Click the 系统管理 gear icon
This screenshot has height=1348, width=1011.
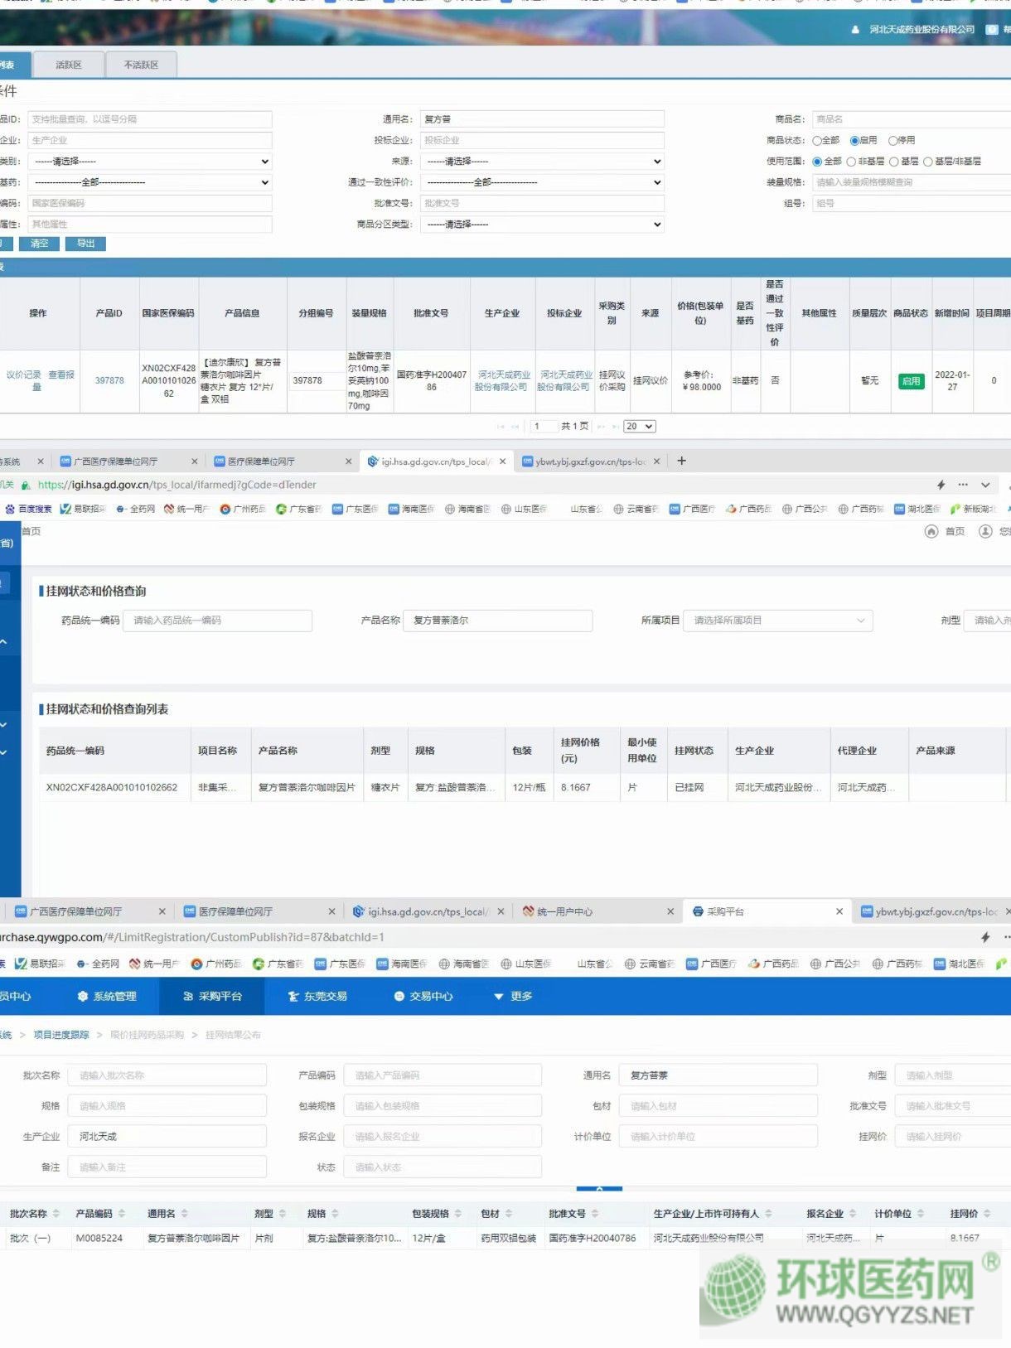tap(82, 996)
